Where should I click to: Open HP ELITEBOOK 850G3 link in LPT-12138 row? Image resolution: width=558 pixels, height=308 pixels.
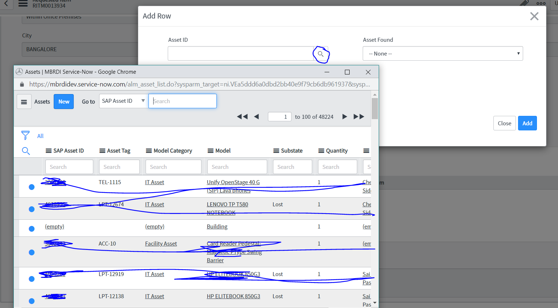coord(233,296)
